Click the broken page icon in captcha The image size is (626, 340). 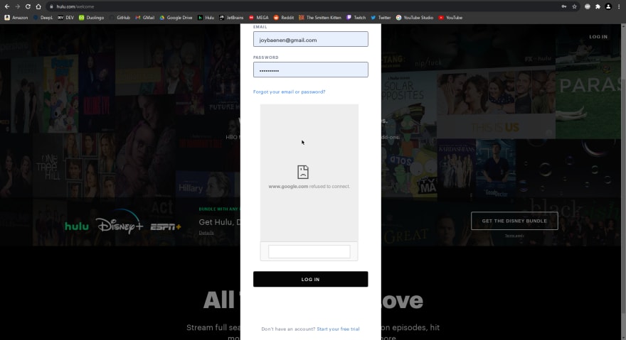[303, 172]
